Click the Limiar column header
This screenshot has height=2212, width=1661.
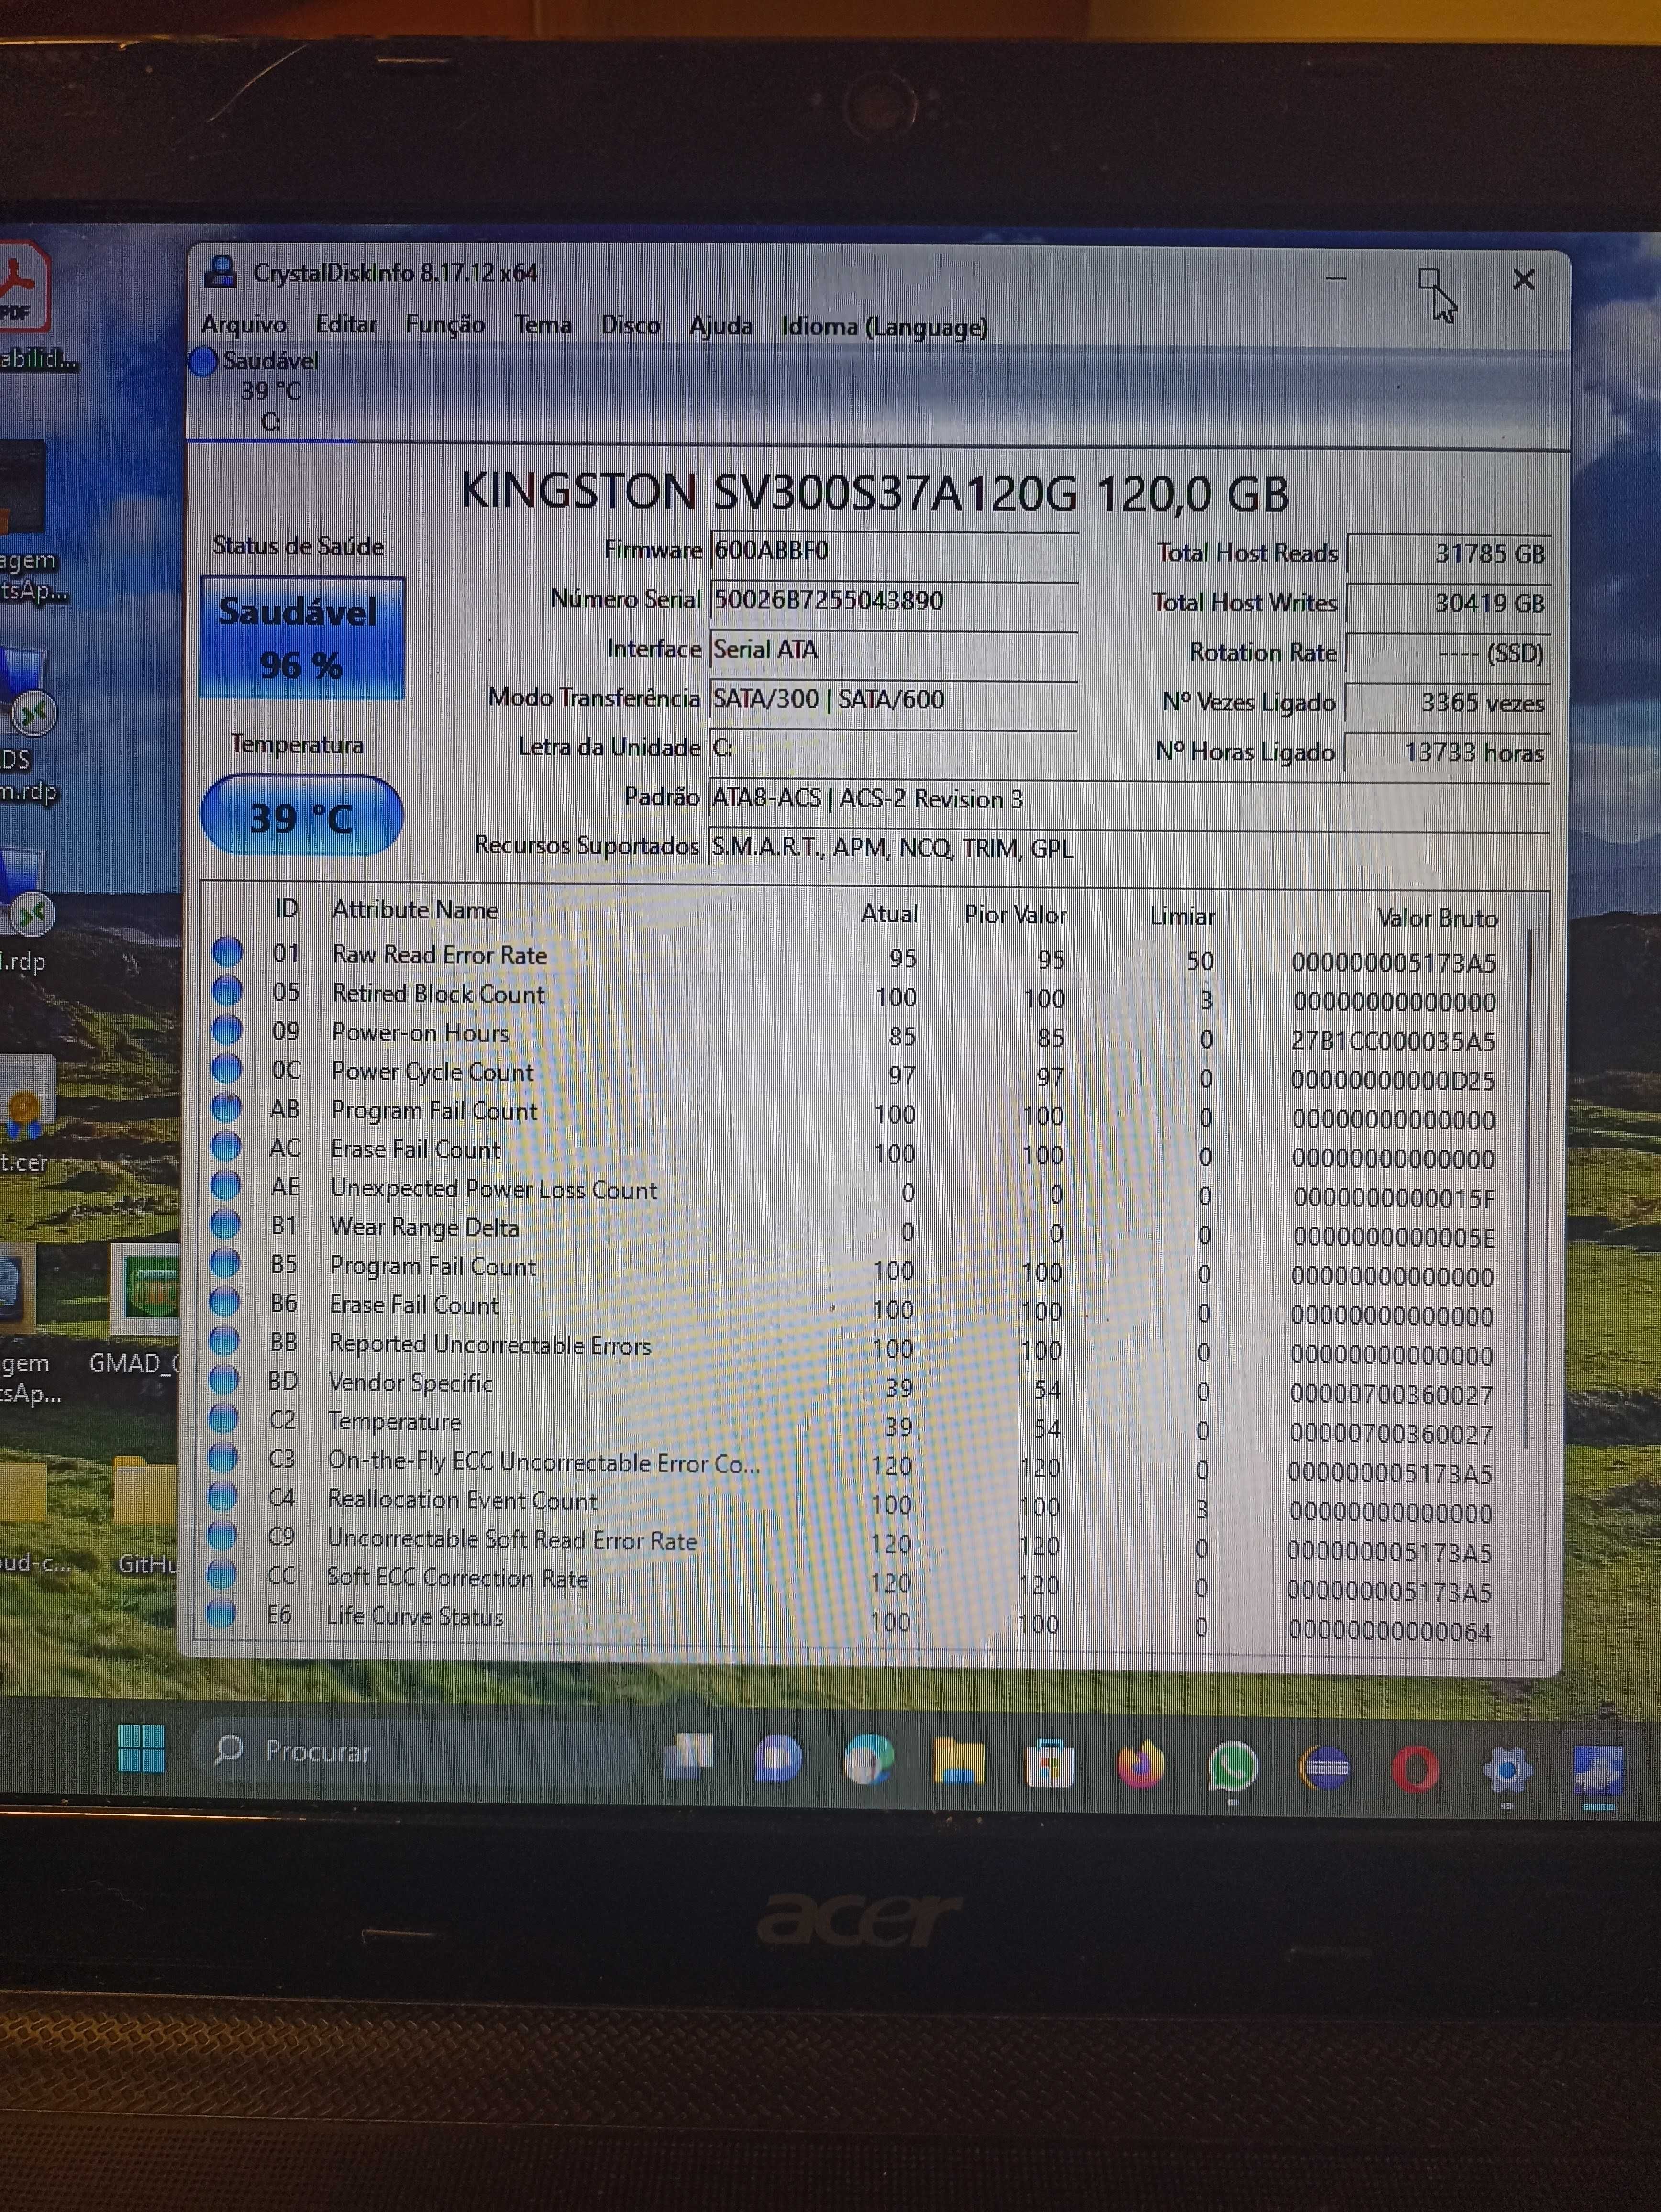click(x=1182, y=916)
